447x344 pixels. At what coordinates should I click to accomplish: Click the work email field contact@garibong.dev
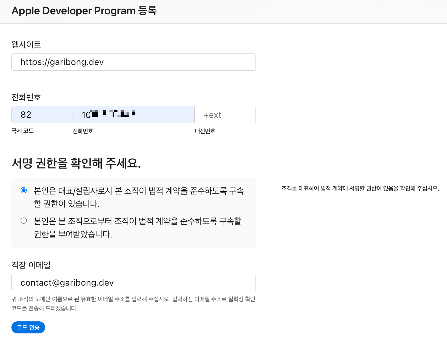click(133, 282)
